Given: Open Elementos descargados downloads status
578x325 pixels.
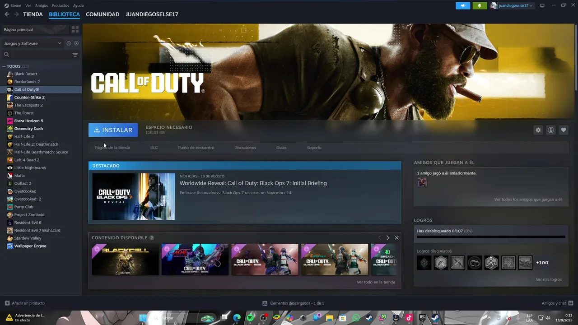Looking at the screenshot, I should pos(294,303).
